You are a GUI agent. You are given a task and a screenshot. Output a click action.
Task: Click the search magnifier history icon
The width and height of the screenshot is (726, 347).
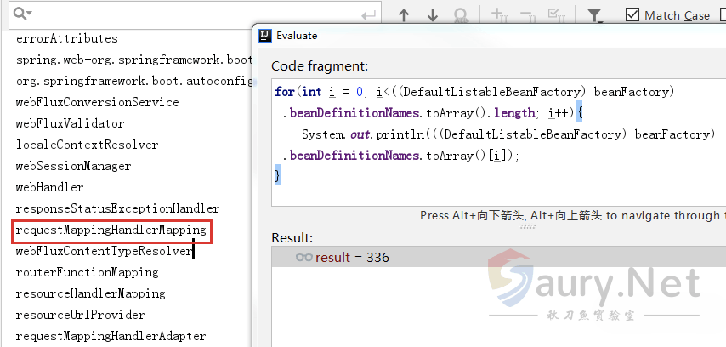(23, 14)
